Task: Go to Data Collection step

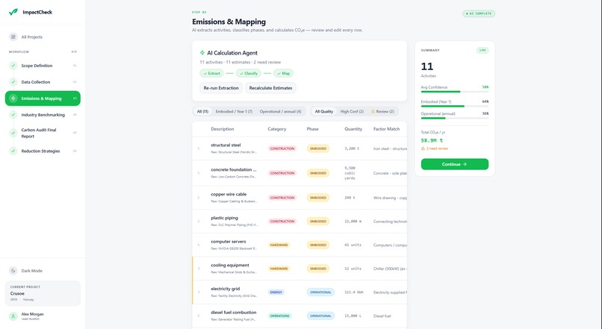Action: pos(43,81)
